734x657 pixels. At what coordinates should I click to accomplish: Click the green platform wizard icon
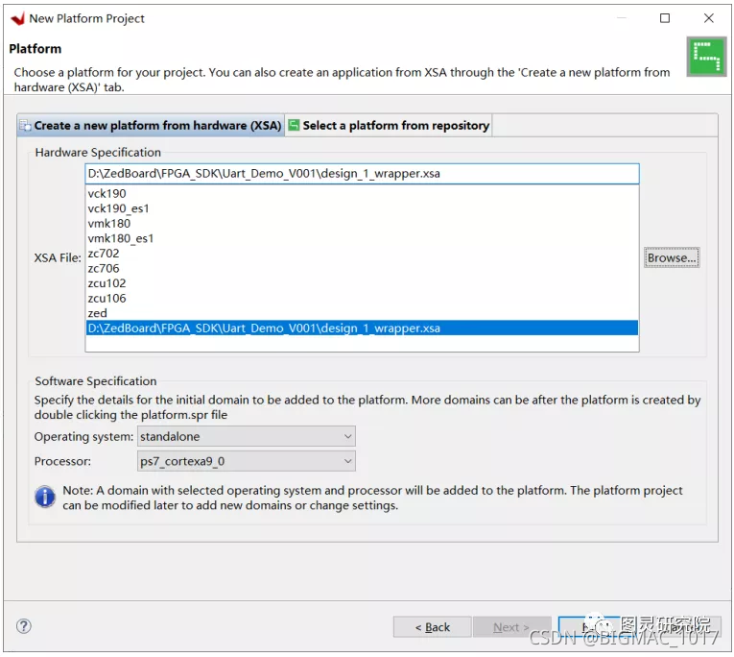706,57
